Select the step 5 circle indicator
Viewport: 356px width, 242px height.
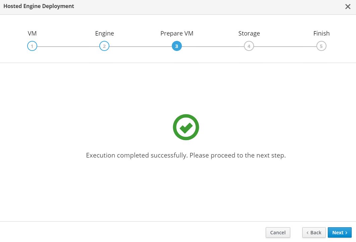[x=321, y=46]
